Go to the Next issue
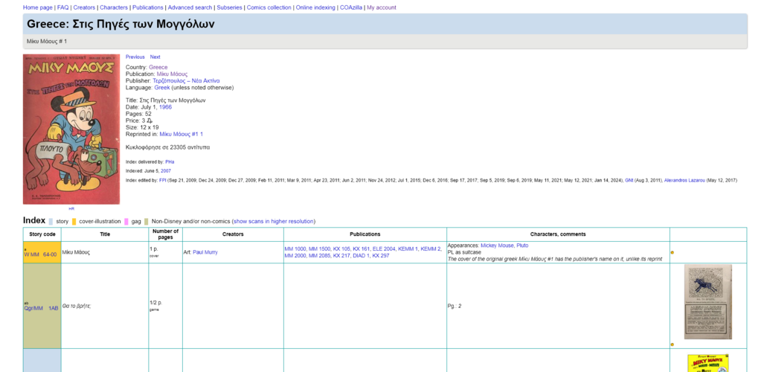This screenshot has height=372, width=770. point(155,57)
